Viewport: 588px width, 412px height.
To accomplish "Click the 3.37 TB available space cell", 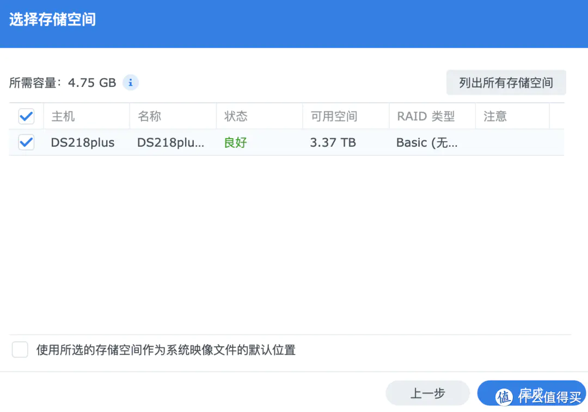I will [x=333, y=142].
